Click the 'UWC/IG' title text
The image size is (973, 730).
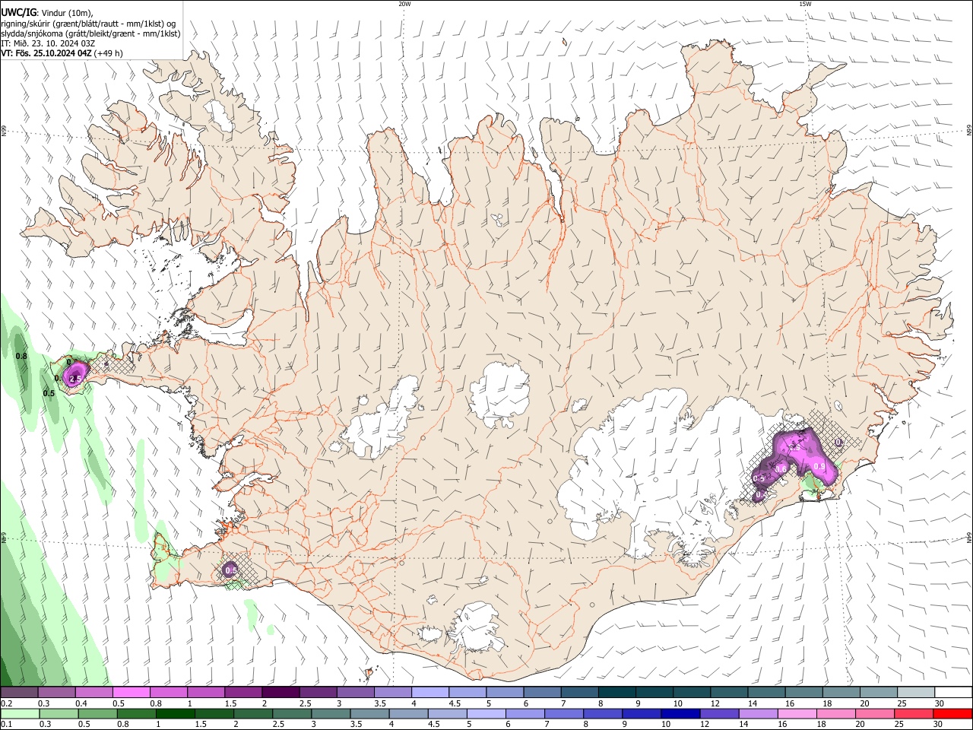[18, 13]
